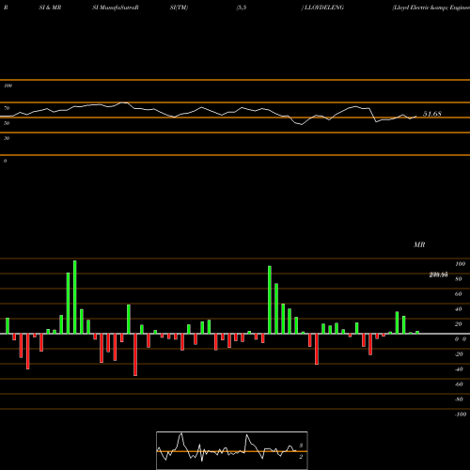
Task: Click the -20 label on MR axis
Action: point(459,354)
